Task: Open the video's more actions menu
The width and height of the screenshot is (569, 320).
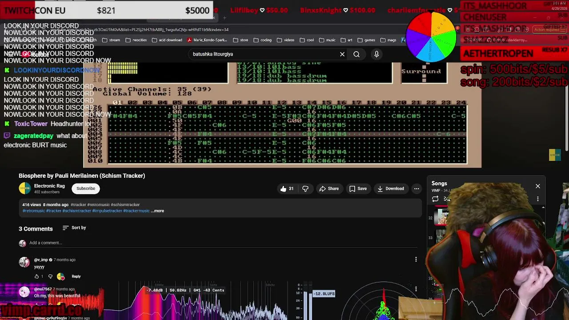Action: pos(417,188)
